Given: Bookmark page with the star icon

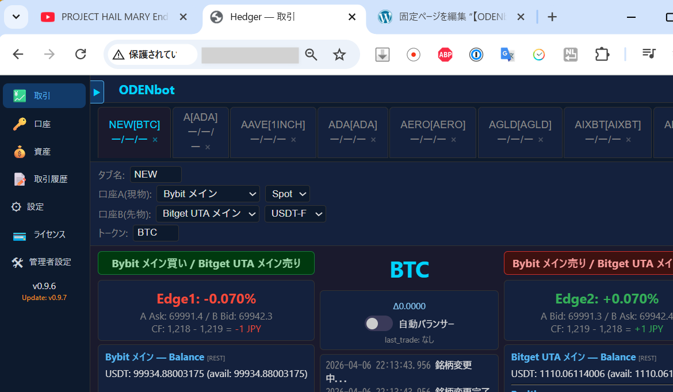Looking at the screenshot, I should pos(339,55).
